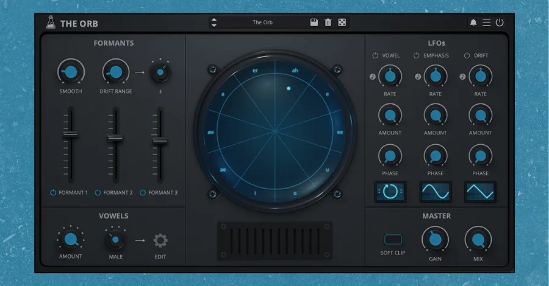Click the MASTER section title
549x286 pixels.
click(436, 216)
